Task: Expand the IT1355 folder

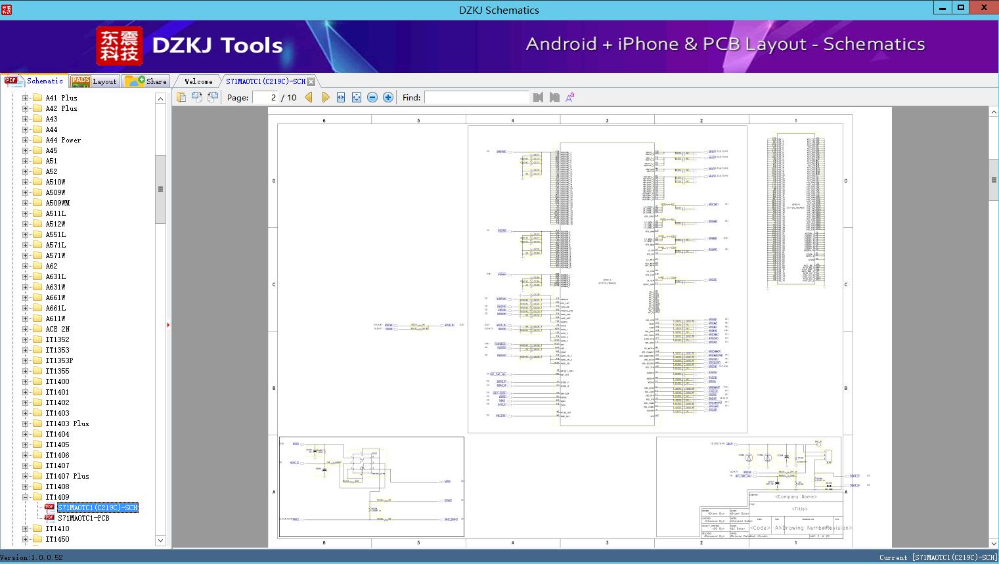Action: click(25, 371)
